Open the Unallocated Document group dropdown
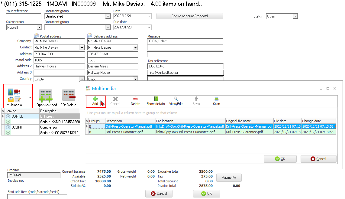345x199 pixels. pyautogui.click(x=108, y=16)
